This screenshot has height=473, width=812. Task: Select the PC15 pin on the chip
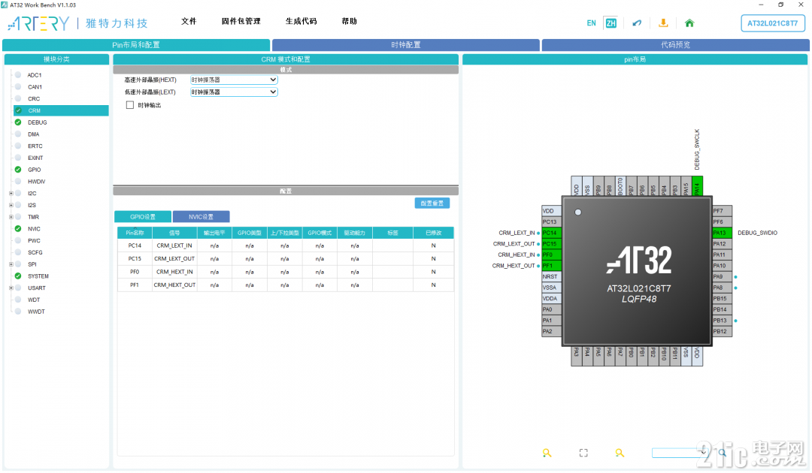click(551, 244)
